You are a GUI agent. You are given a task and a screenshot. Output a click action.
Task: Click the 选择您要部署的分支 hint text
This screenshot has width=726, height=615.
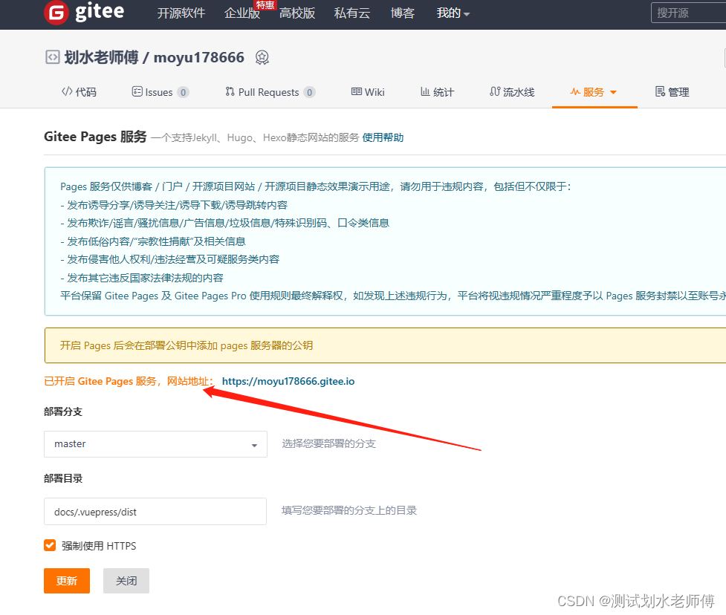click(328, 443)
